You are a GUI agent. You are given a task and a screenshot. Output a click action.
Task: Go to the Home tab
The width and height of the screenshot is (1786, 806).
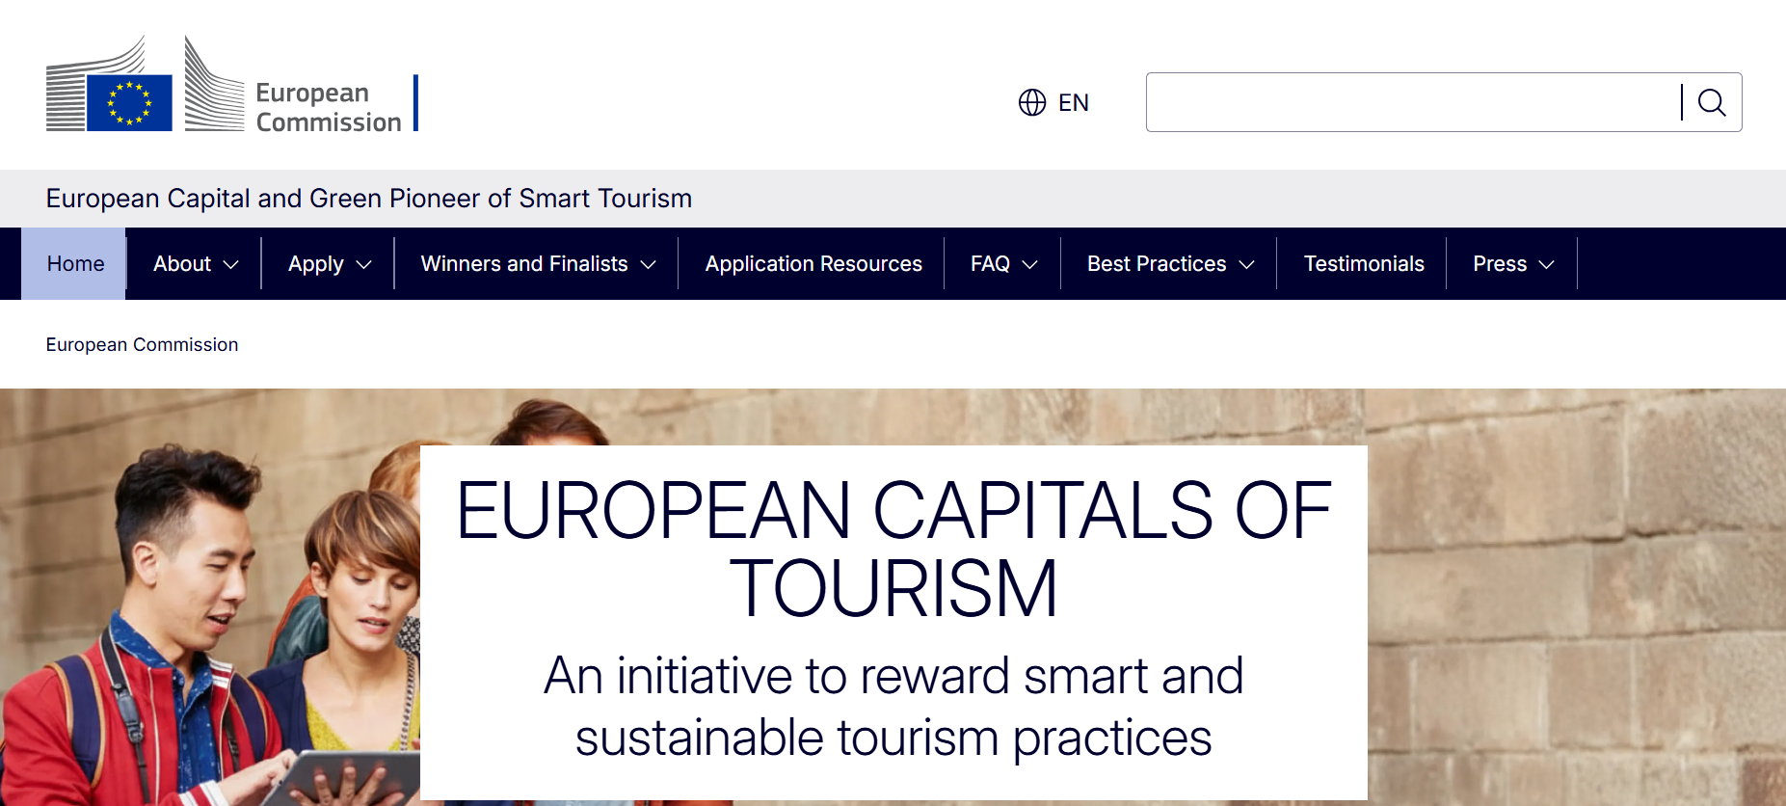75,264
